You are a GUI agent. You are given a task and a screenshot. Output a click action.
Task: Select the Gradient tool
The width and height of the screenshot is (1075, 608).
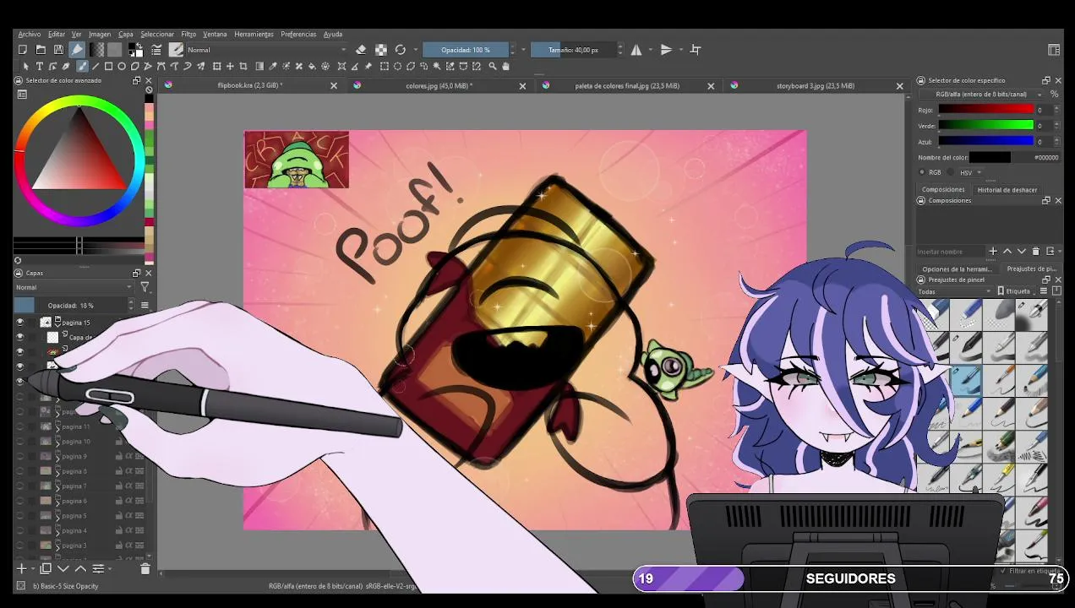259,66
